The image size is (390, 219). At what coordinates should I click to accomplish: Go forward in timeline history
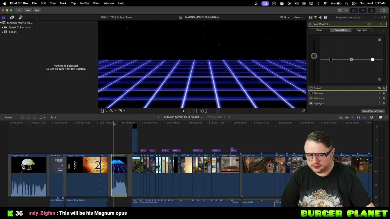tap(230, 117)
